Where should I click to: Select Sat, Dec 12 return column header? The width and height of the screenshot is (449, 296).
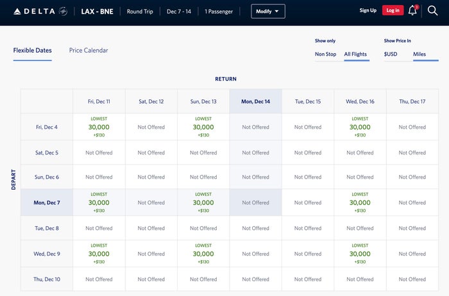pyautogui.click(x=151, y=101)
